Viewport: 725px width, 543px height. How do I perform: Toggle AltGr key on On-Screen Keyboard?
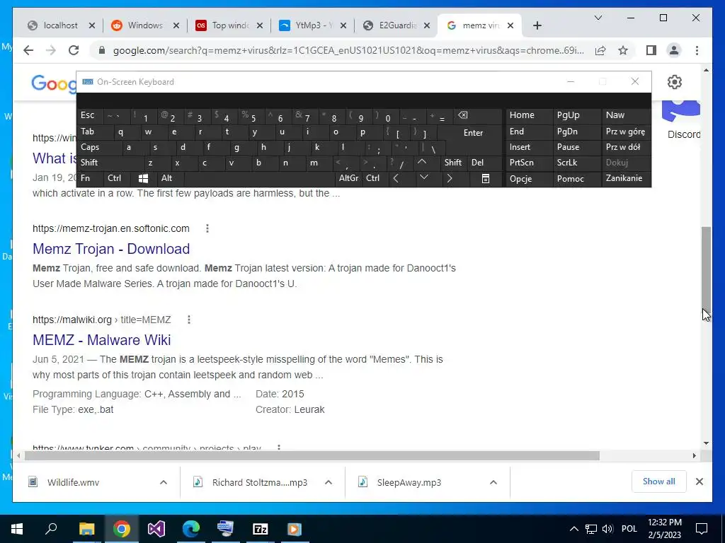click(x=348, y=179)
